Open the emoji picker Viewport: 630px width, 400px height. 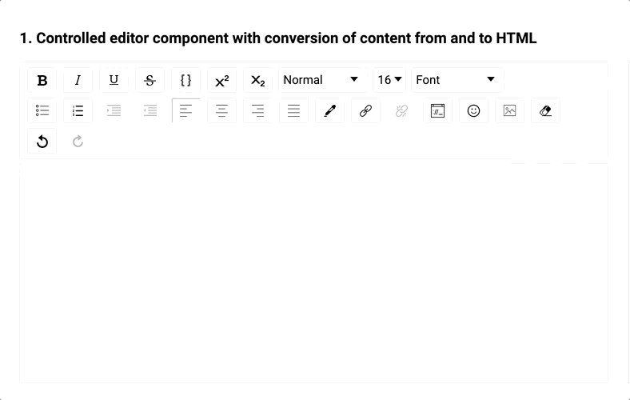click(473, 110)
